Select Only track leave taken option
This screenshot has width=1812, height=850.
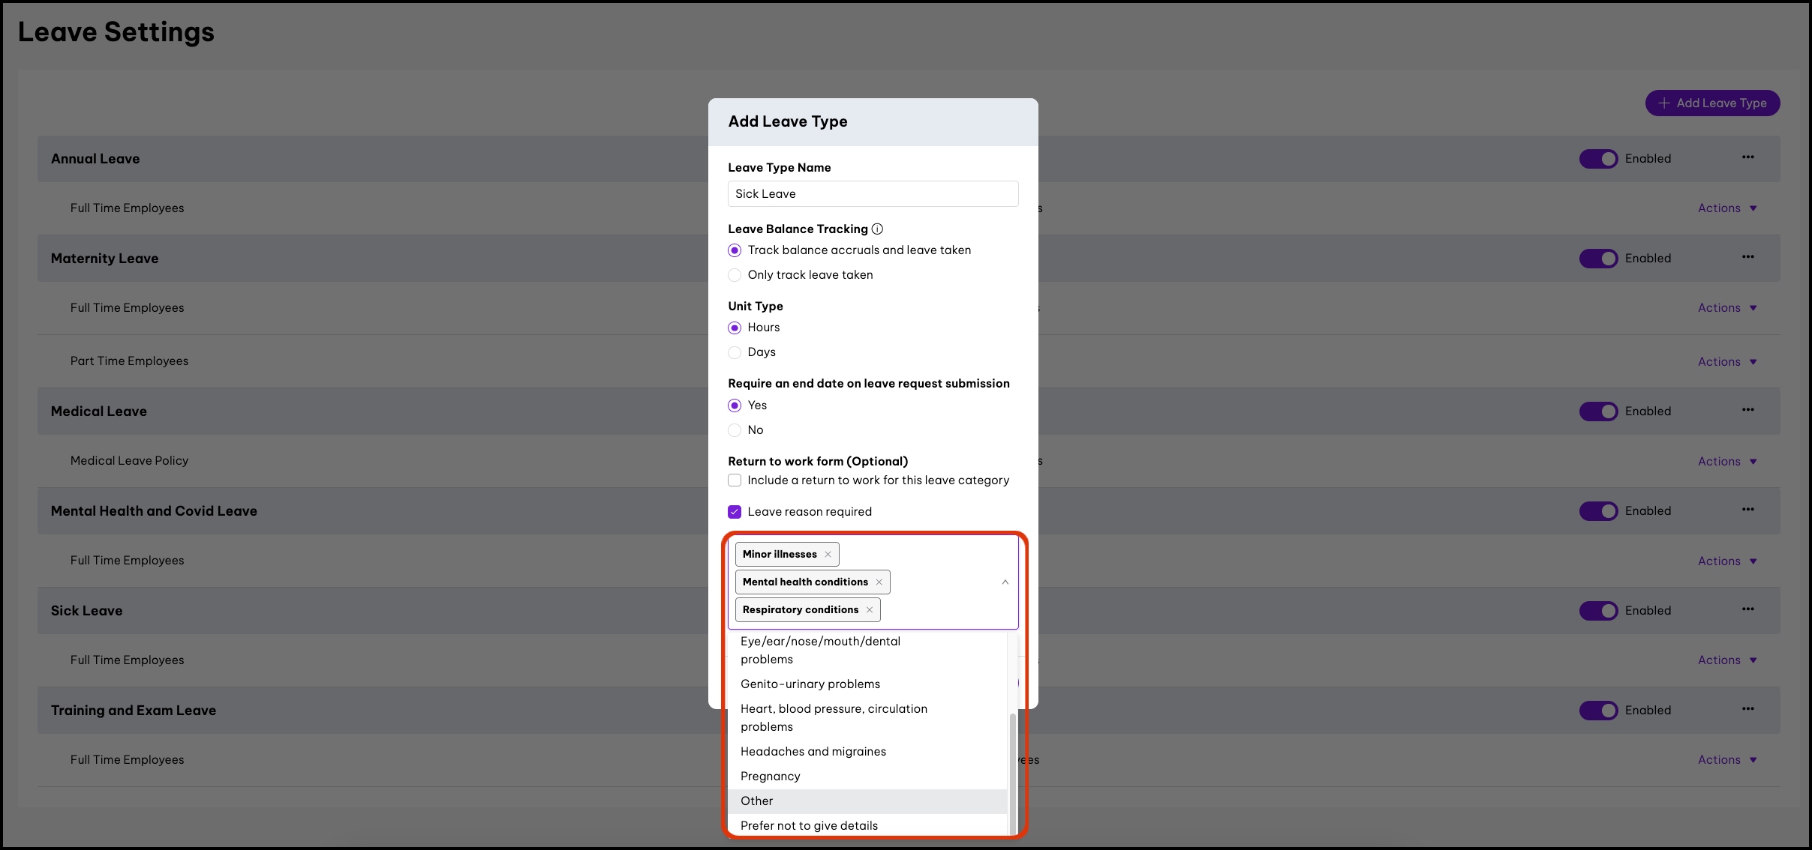tap(735, 275)
